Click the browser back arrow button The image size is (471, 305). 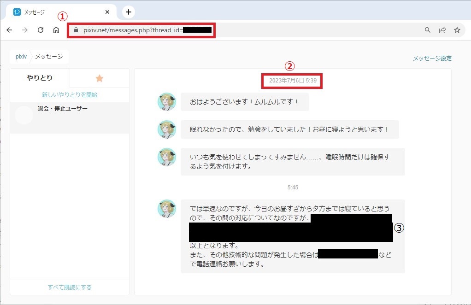point(9,30)
